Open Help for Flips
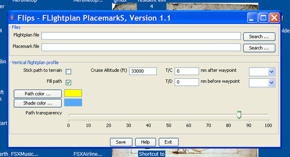This screenshot has width=290, height=157. coord(145,142)
